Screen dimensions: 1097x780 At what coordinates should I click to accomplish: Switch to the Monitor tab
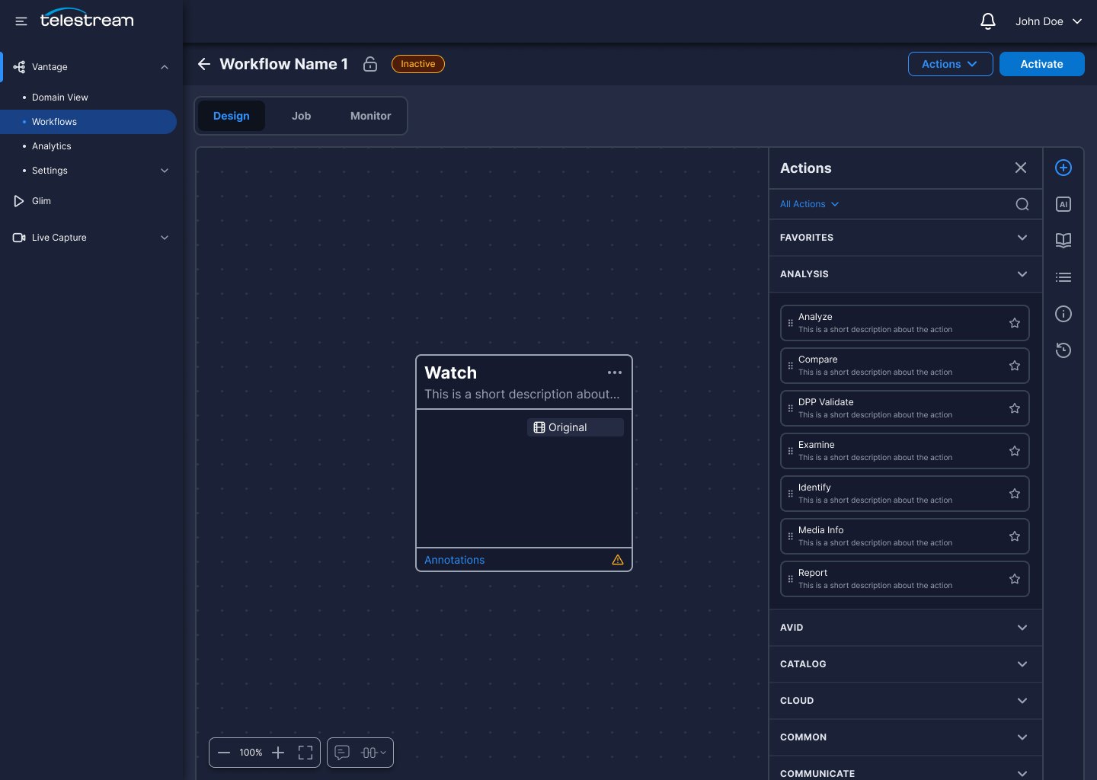point(370,116)
